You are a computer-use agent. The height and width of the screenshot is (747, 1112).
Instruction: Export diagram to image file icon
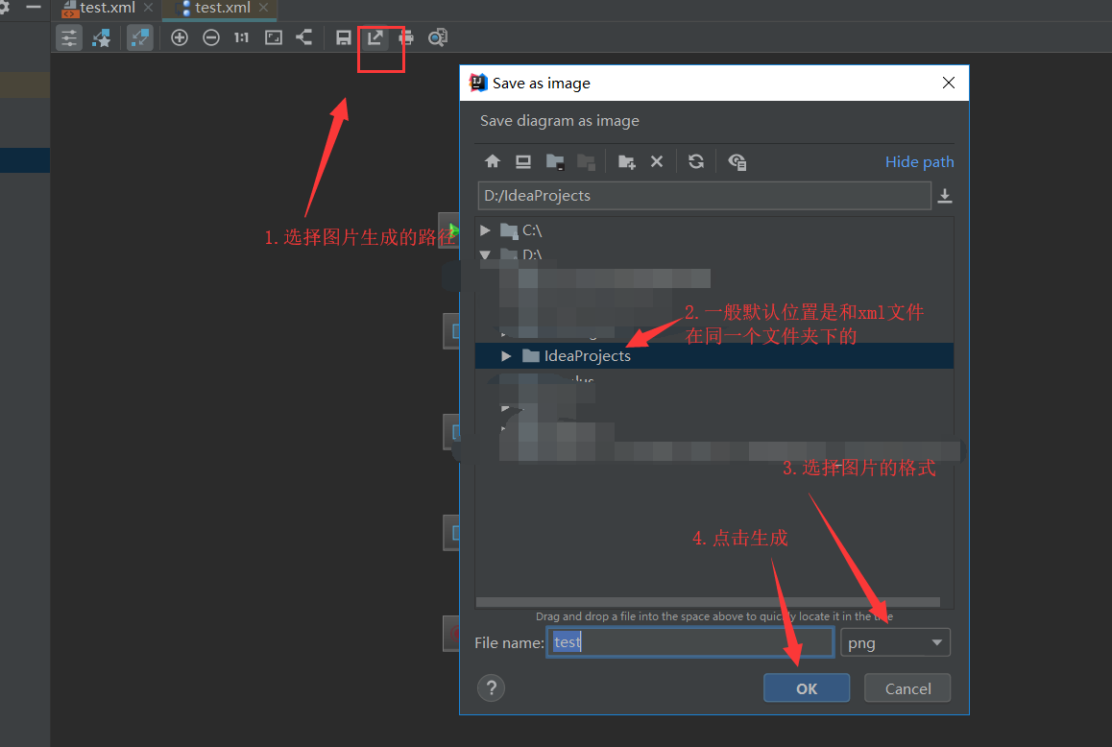pos(375,37)
